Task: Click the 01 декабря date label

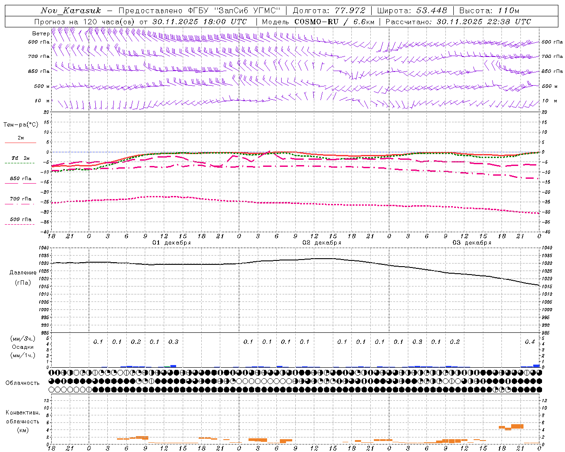Action: pyautogui.click(x=172, y=243)
